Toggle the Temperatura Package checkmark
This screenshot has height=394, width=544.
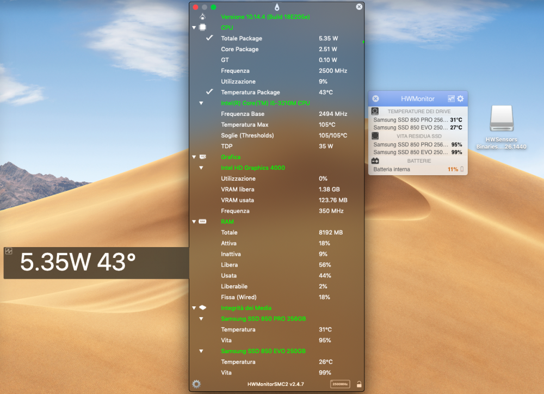209,91
